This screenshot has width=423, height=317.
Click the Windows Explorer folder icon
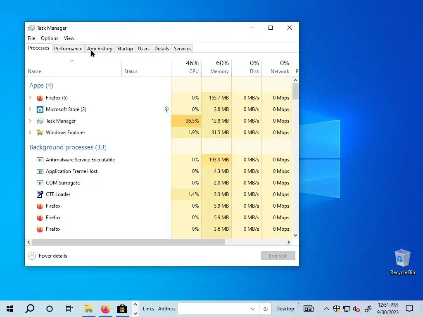pyautogui.click(x=40, y=132)
